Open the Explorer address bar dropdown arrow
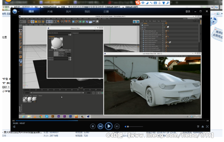The width and height of the screenshot is (224, 142). pos(212,7)
